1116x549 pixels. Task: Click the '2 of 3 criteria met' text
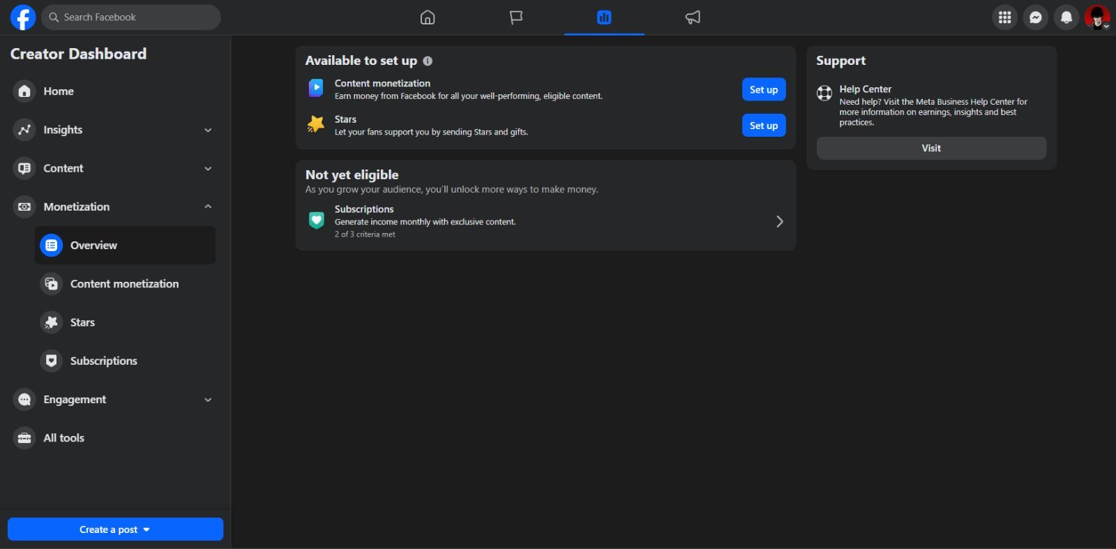click(x=365, y=234)
